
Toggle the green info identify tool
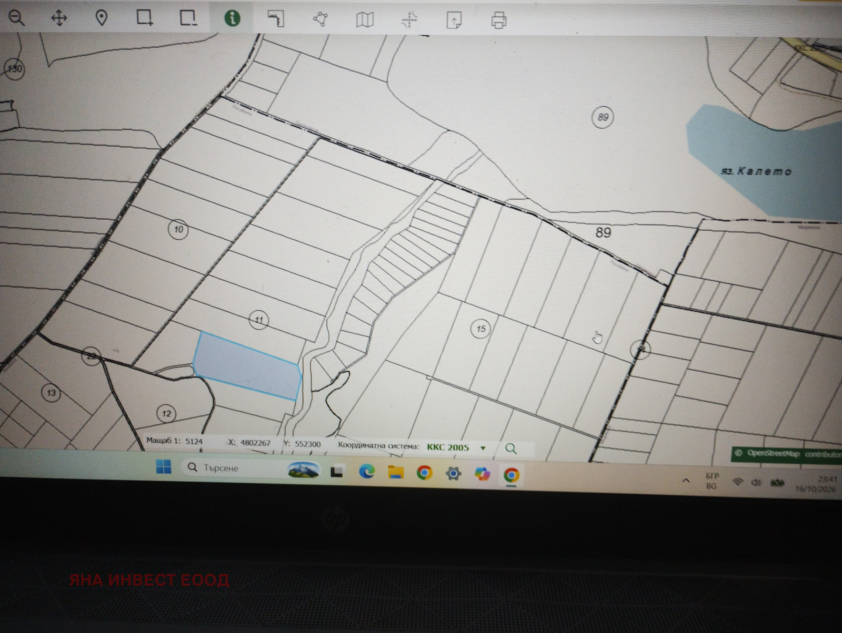click(x=232, y=18)
